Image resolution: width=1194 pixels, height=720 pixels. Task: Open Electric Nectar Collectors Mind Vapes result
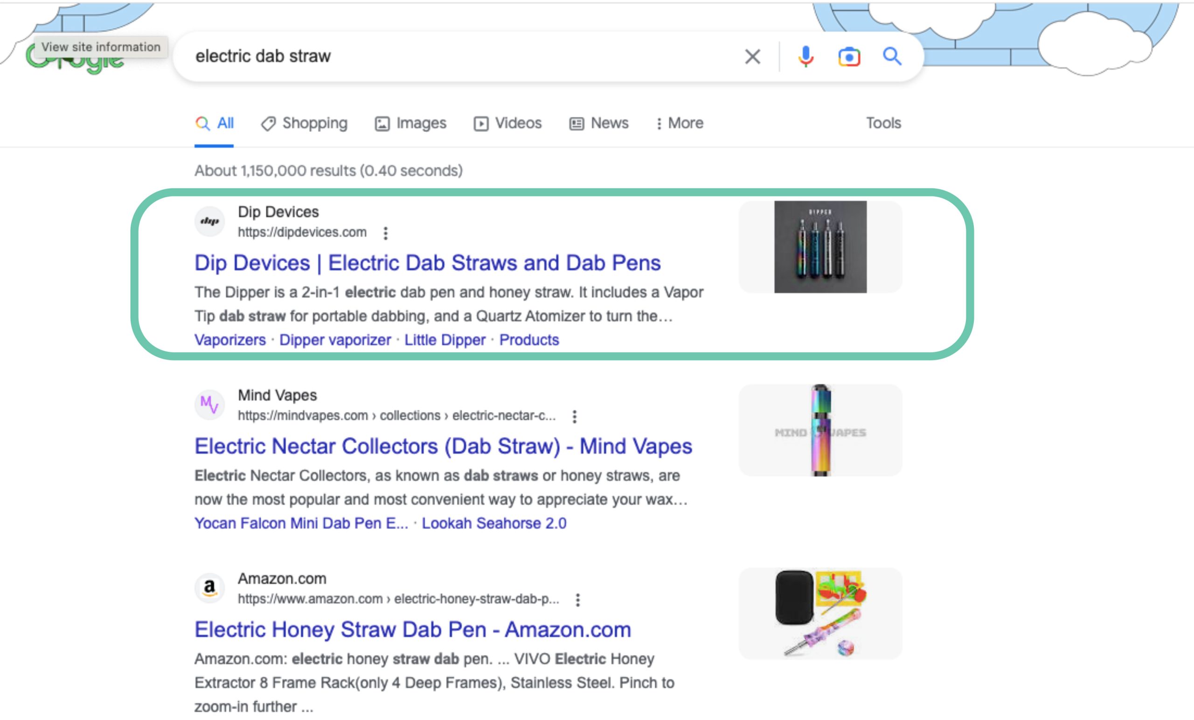(444, 446)
